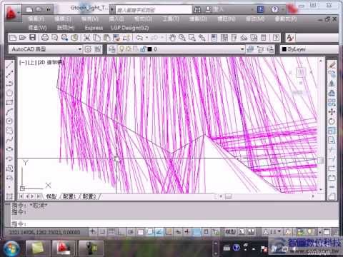
Task: Open Workspace Settings gear icon
Action: point(88,49)
